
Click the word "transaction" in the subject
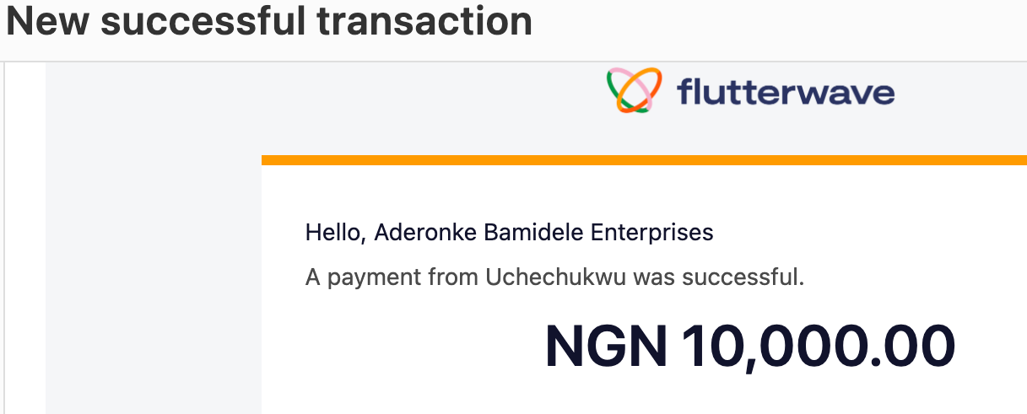point(424,22)
